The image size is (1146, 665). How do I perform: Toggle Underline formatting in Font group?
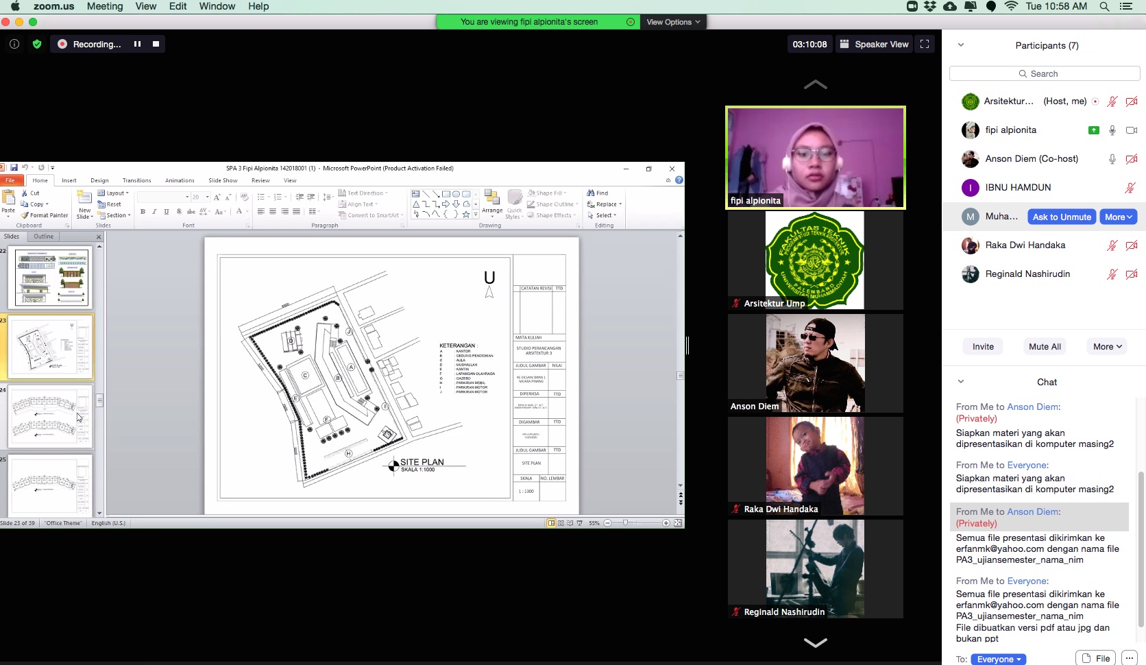click(167, 212)
